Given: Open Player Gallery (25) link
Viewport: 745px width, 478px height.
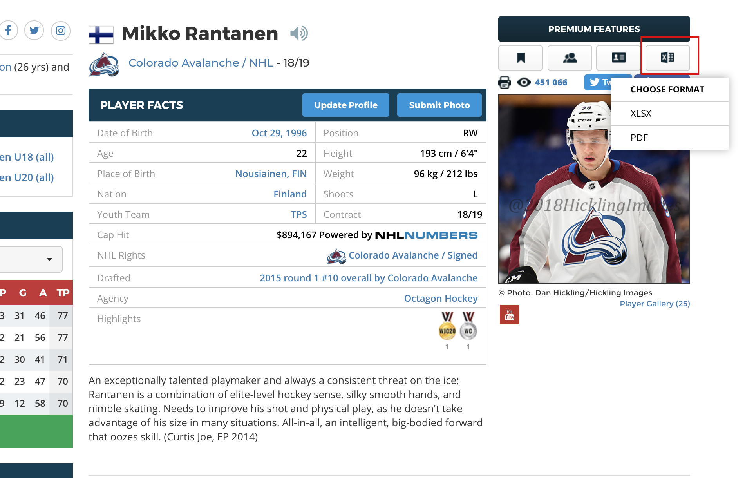Looking at the screenshot, I should [x=655, y=304].
